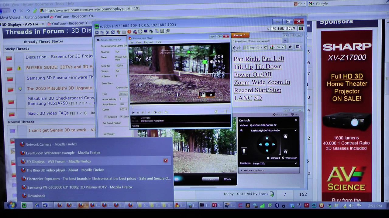Pause playback in Stereoscopic Player
The width and height of the screenshot is (389, 218).
pyautogui.click(x=138, y=112)
